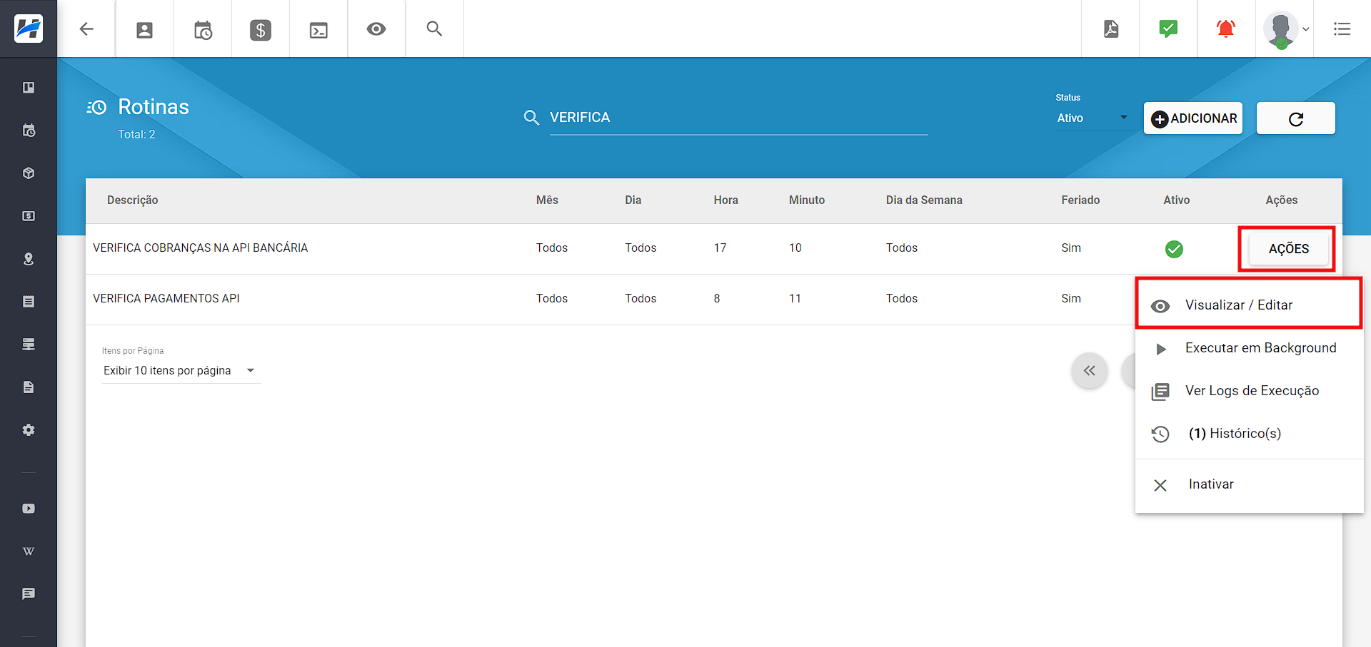Open the dollar sign finance icon
The width and height of the screenshot is (1371, 647).
pyautogui.click(x=261, y=30)
